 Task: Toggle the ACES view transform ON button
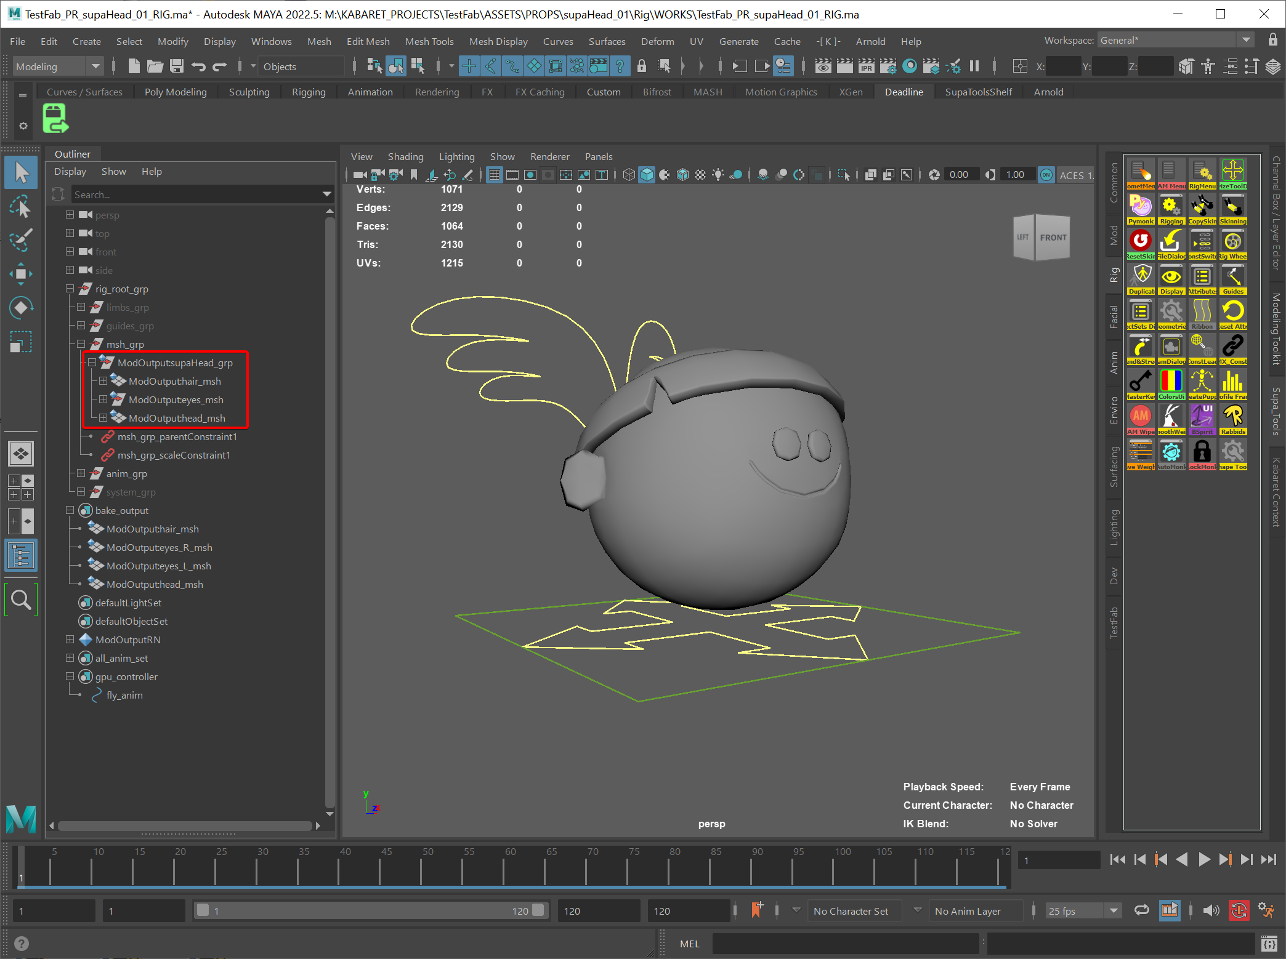[1046, 175]
